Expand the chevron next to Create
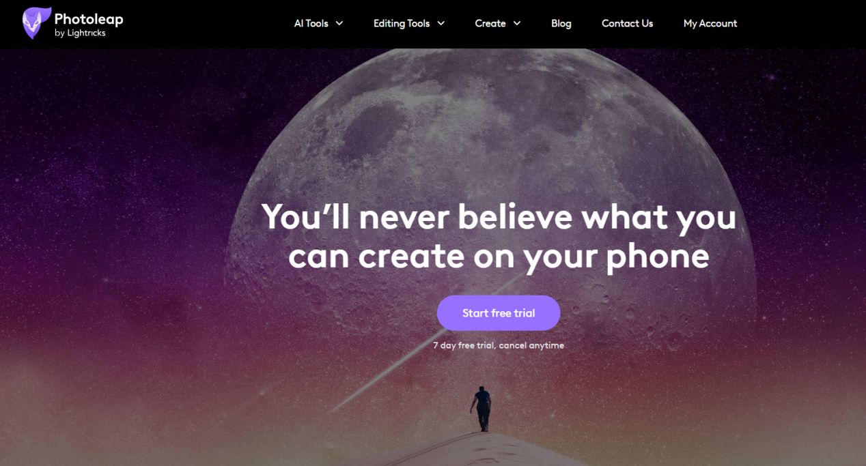 517,23
